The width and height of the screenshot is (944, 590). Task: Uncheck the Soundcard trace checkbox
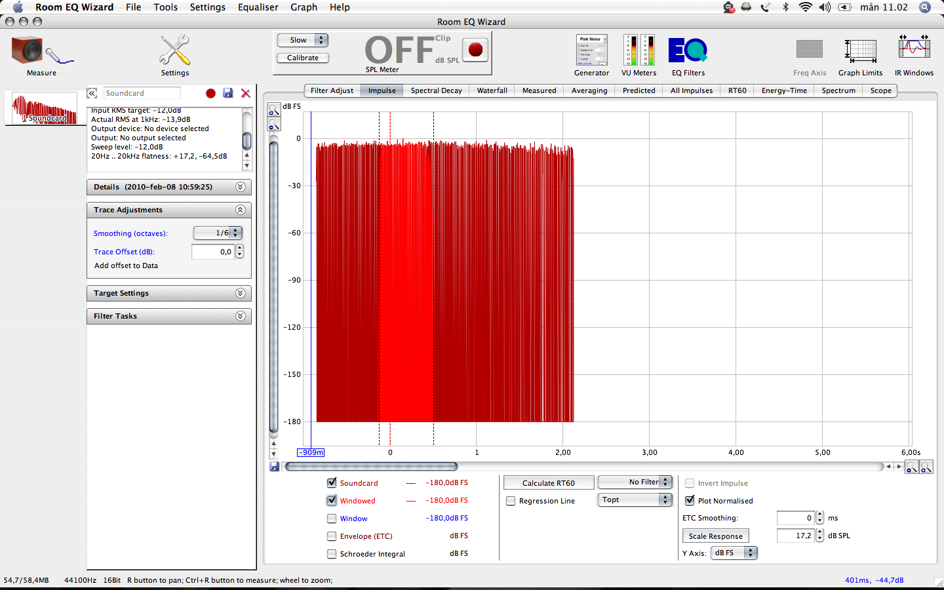(332, 482)
